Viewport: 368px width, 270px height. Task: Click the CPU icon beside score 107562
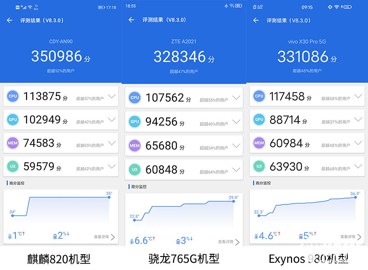[x=135, y=98]
